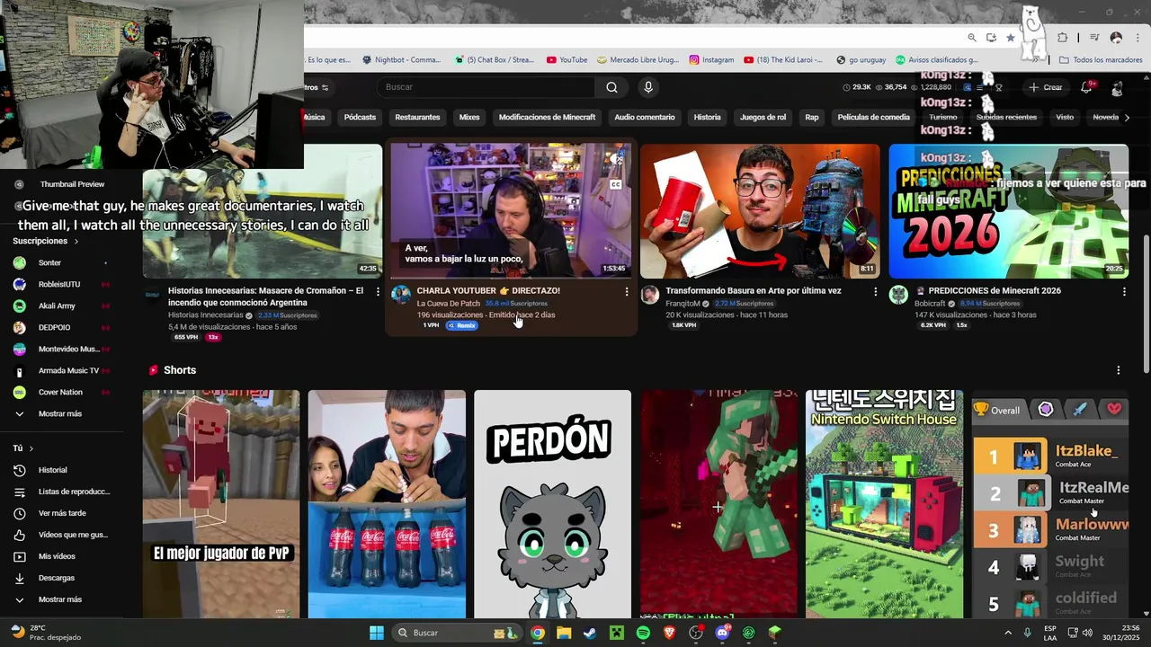Viewport: 1151px width, 647px height.
Task: Click the filter sliders icon left of search
Action: click(325, 87)
